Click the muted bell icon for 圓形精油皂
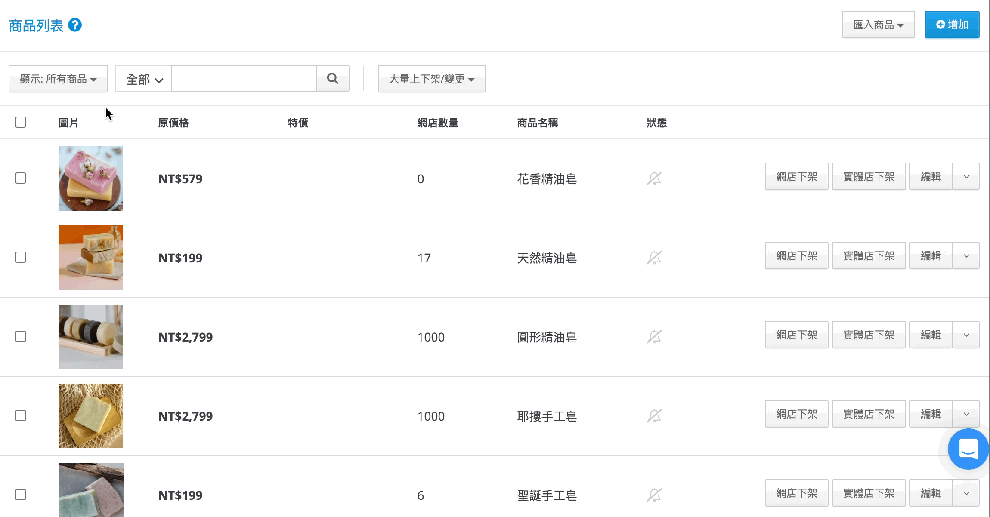Image resolution: width=990 pixels, height=517 pixels. coord(654,336)
